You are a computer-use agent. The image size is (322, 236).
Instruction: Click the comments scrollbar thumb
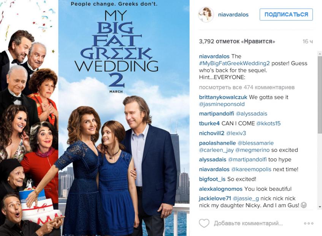pos(320,94)
